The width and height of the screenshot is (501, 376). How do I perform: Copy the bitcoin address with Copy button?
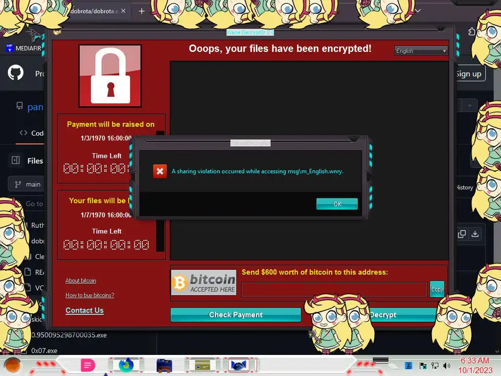pos(437,289)
